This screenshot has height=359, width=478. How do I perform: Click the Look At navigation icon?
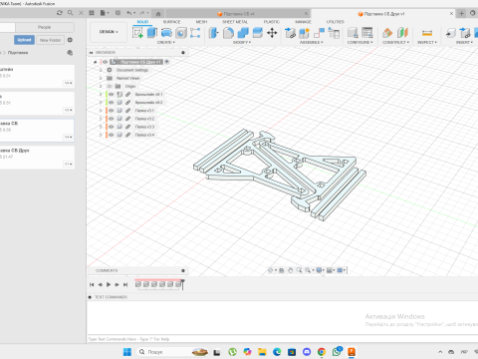[281, 270]
